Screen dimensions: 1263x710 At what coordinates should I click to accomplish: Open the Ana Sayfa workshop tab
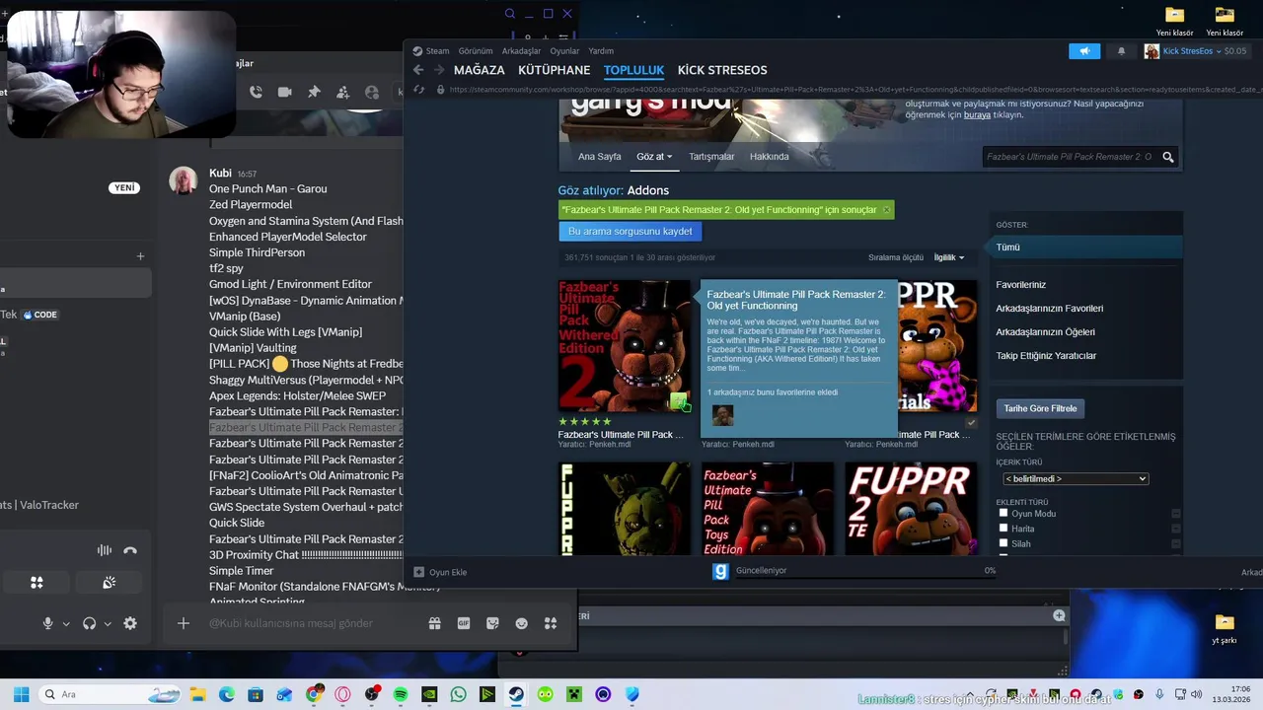pyautogui.click(x=600, y=157)
